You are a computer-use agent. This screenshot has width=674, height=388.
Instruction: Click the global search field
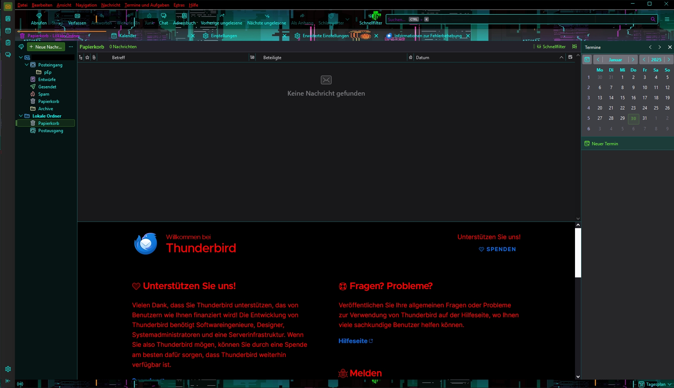click(x=522, y=19)
